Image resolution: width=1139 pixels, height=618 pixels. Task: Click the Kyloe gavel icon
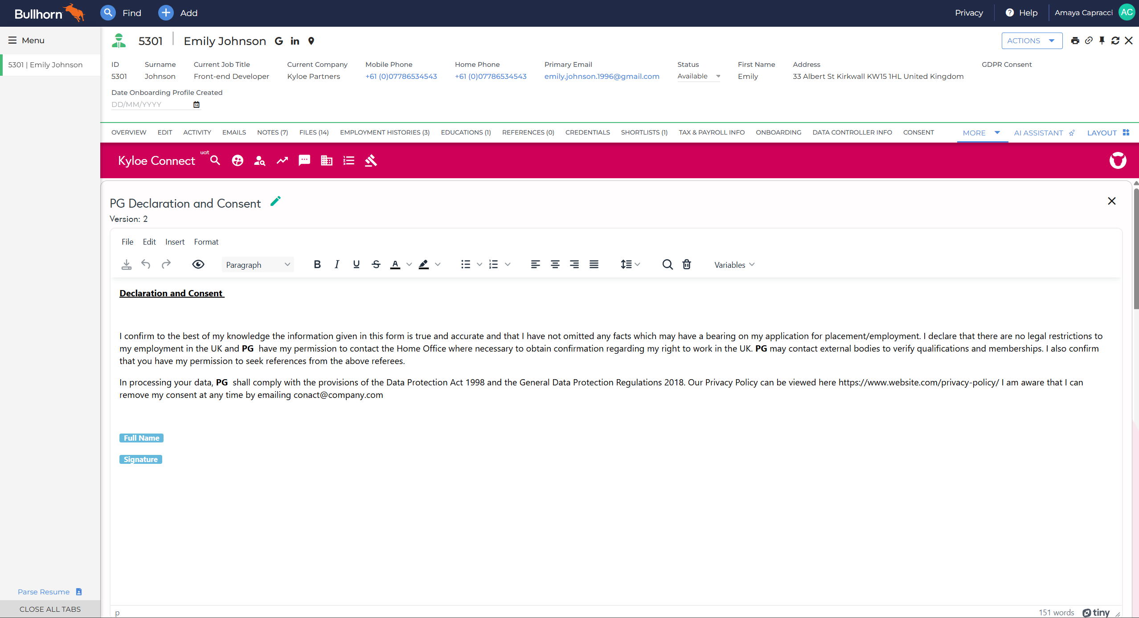pos(371,160)
